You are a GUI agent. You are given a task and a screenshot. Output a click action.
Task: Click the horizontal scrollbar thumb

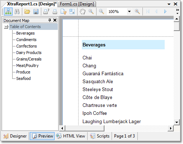tap(85, 128)
